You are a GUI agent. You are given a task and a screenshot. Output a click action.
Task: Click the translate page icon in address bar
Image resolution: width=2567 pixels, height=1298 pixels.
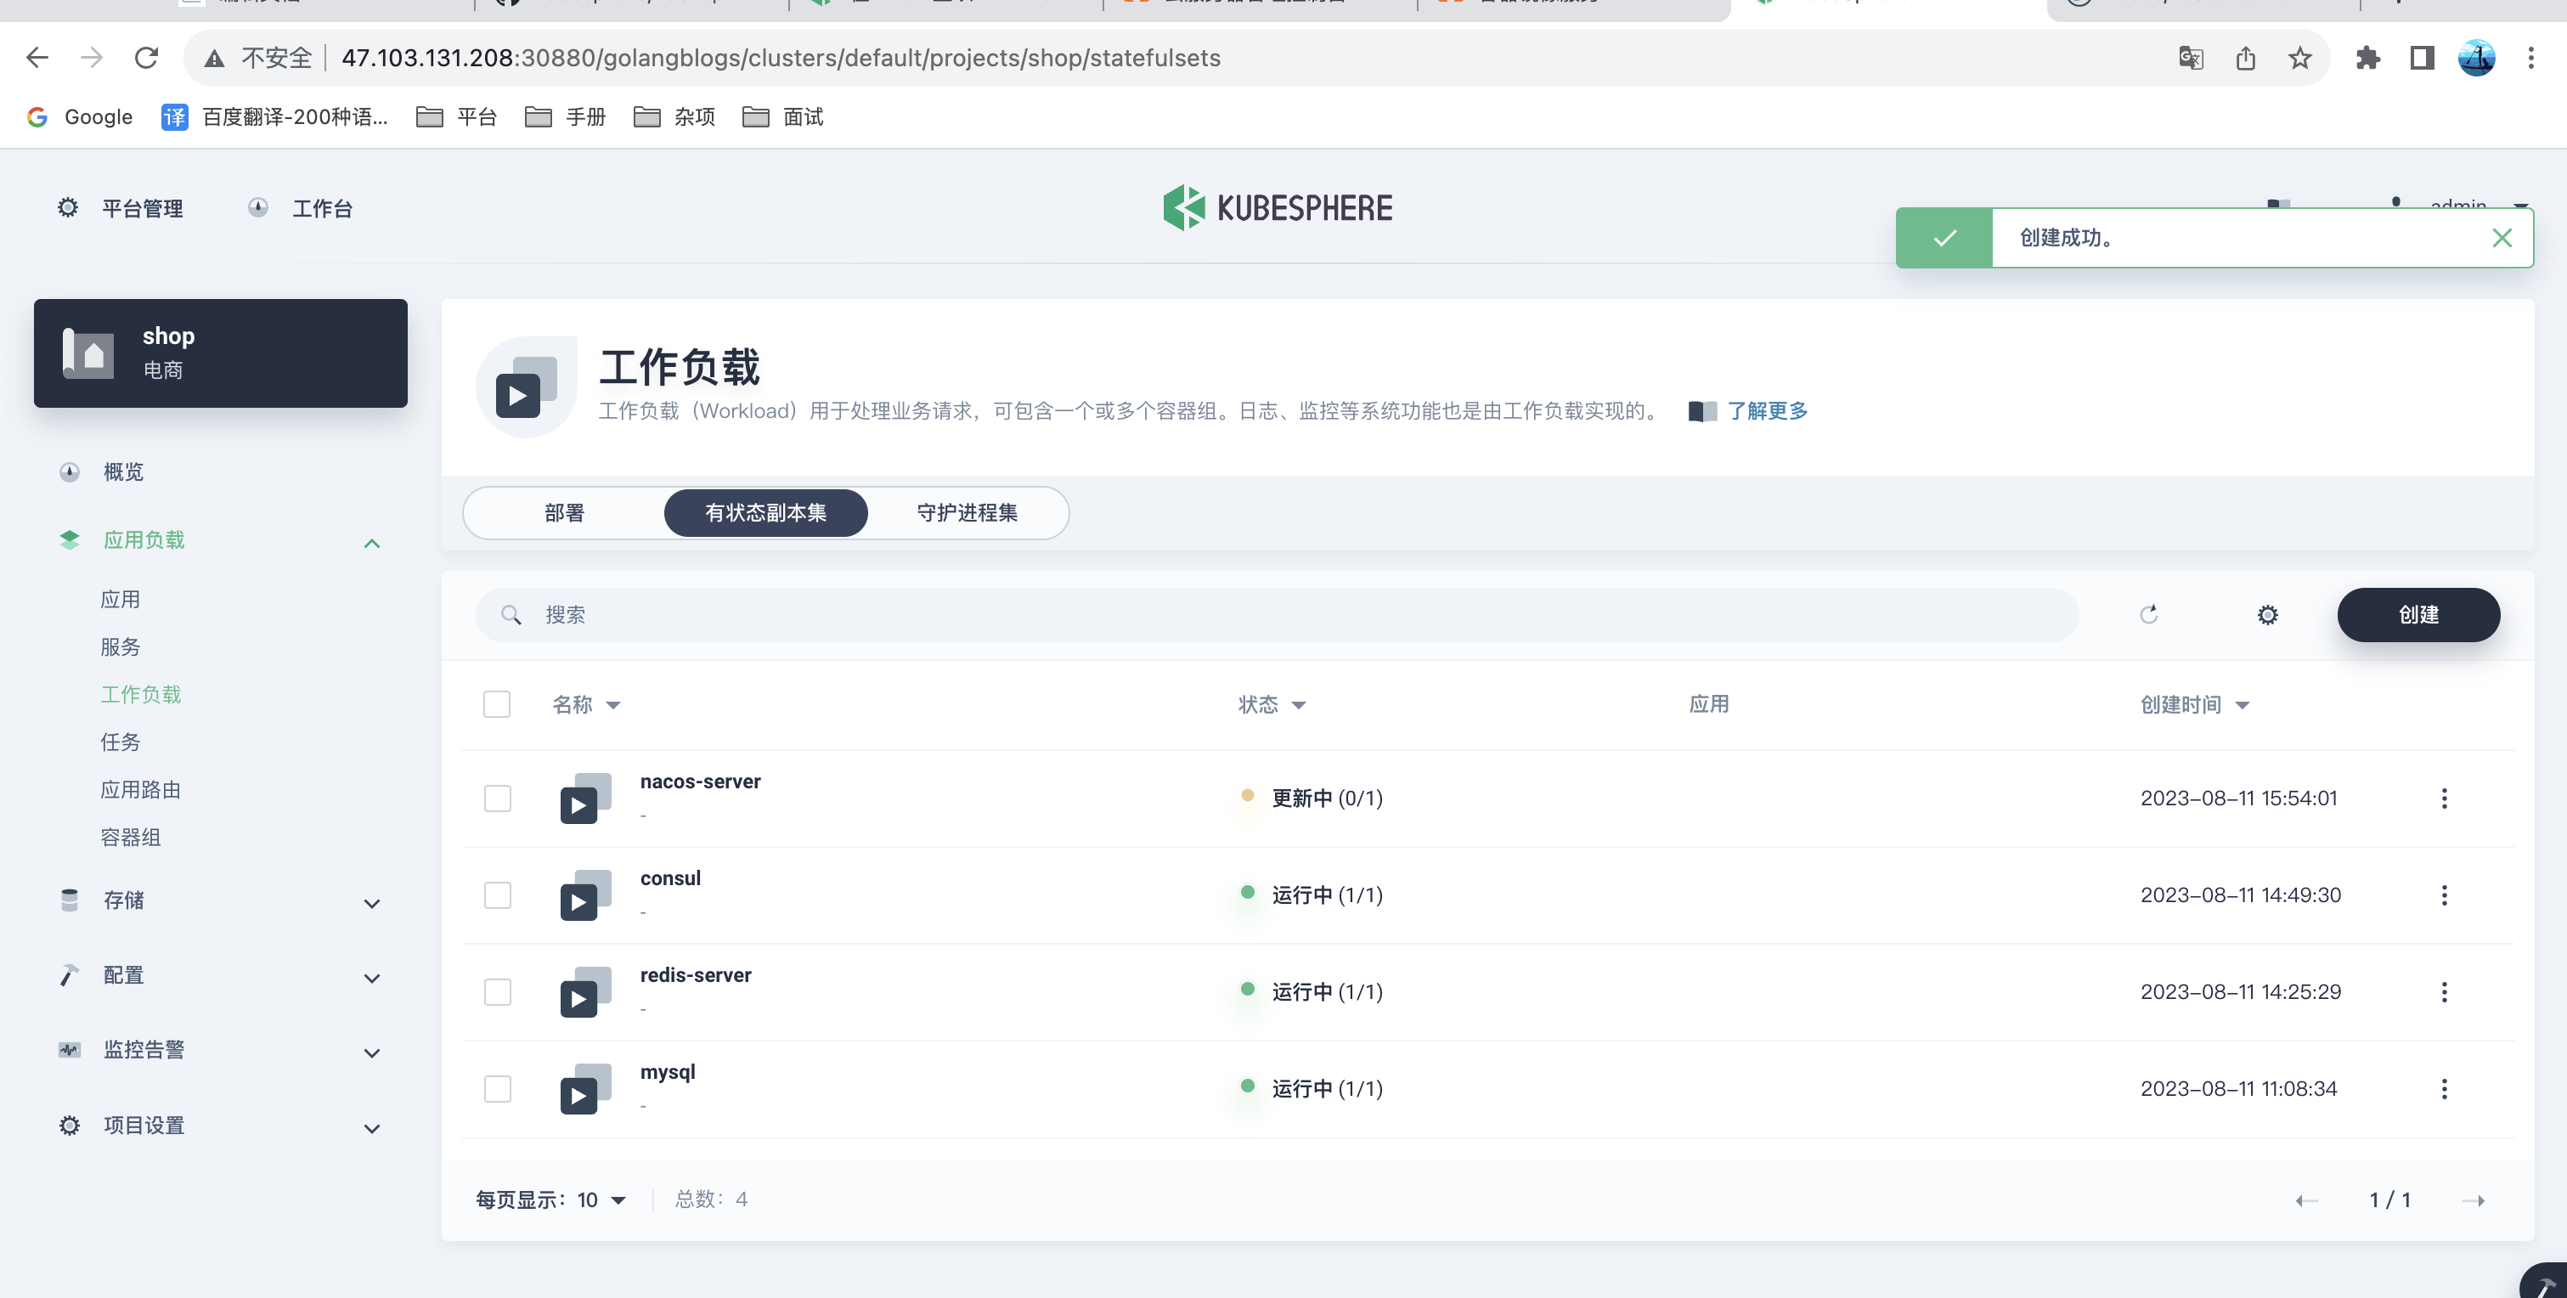click(2191, 58)
